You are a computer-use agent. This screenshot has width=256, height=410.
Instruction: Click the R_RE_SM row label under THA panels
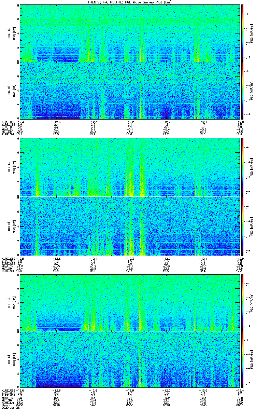(x=7, y=134)
